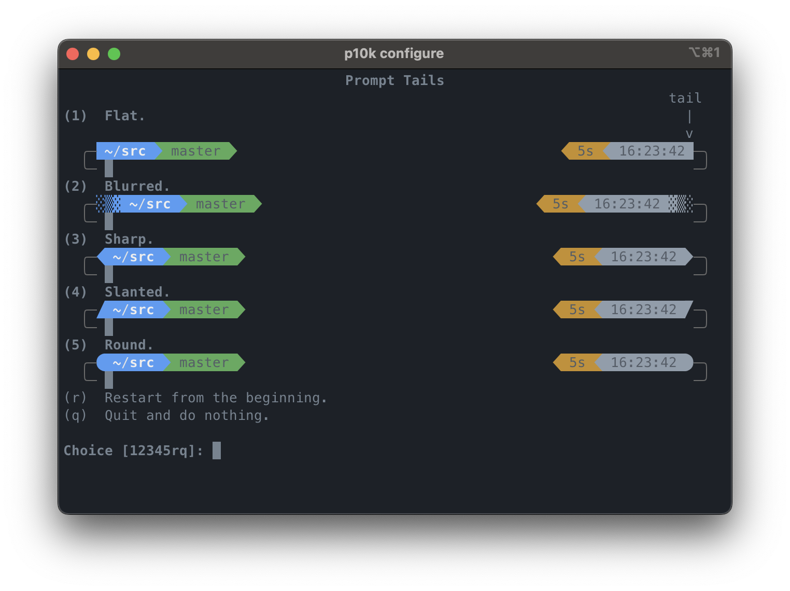Click the ~/src segment in Slanted preview
790x591 pixels.
(x=134, y=309)
